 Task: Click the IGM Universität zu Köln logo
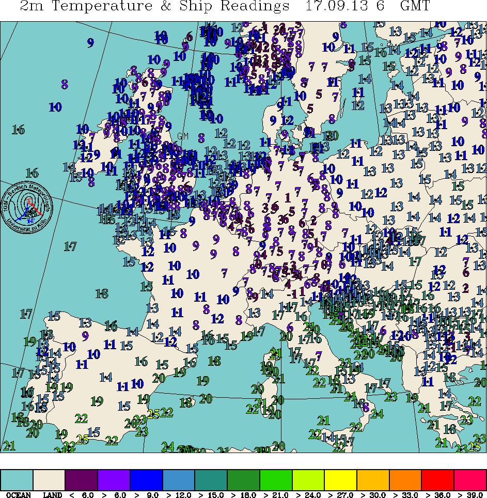[27, 206]
